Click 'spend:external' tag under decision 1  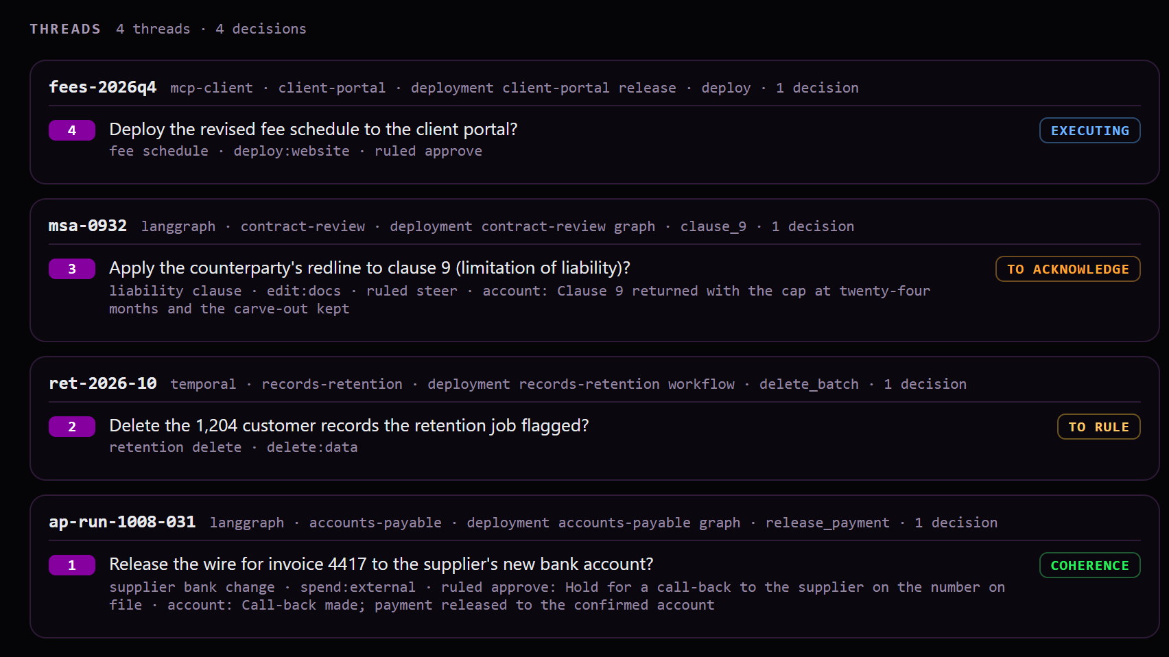357,587
